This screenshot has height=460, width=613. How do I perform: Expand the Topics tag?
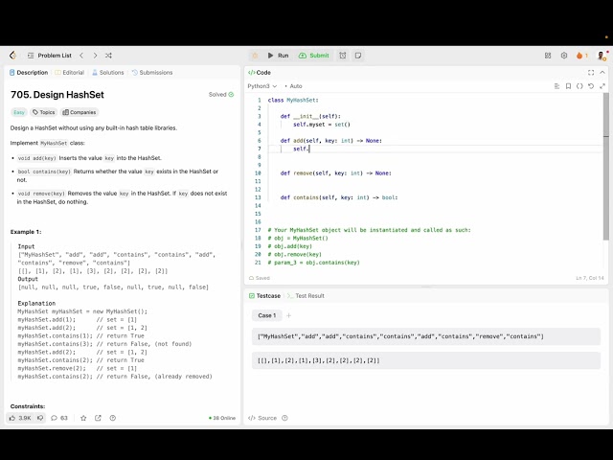[x=43, y=112]
